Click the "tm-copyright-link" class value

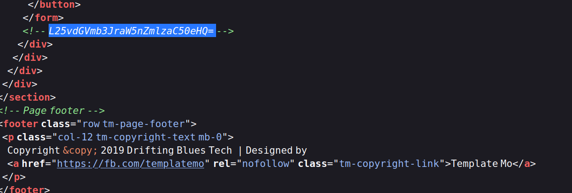389,164
